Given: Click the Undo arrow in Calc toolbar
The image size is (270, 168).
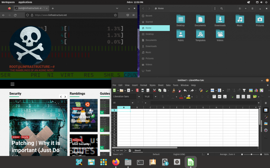Looking at the screenshot, I should pyautogui.click(x=185, y=90).
